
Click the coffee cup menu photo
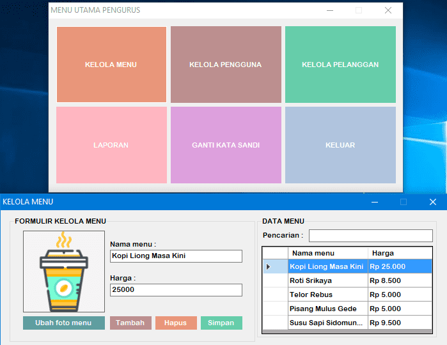point(63,272)
